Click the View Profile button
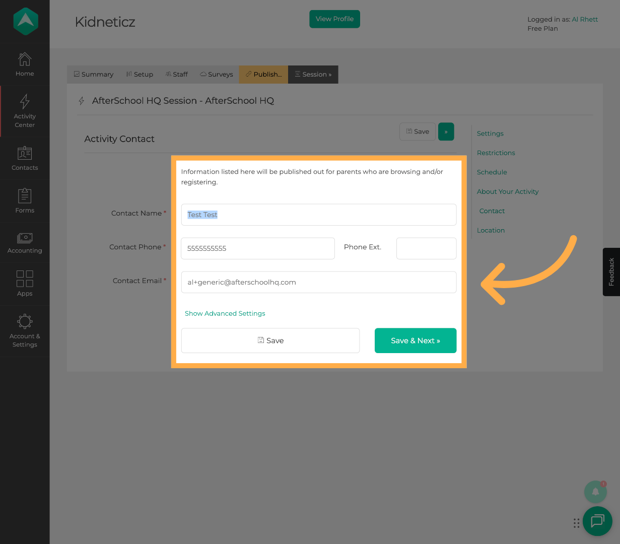The width and height of the screenshot is (620, 544). tap(334, 19)
